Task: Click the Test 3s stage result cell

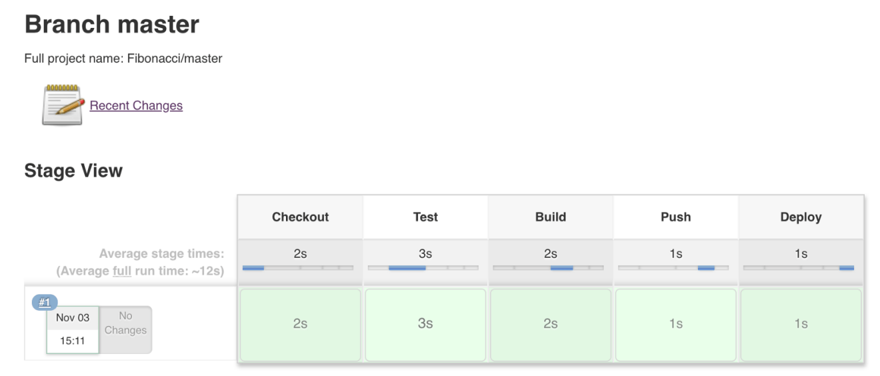Action: coord(425,325)
